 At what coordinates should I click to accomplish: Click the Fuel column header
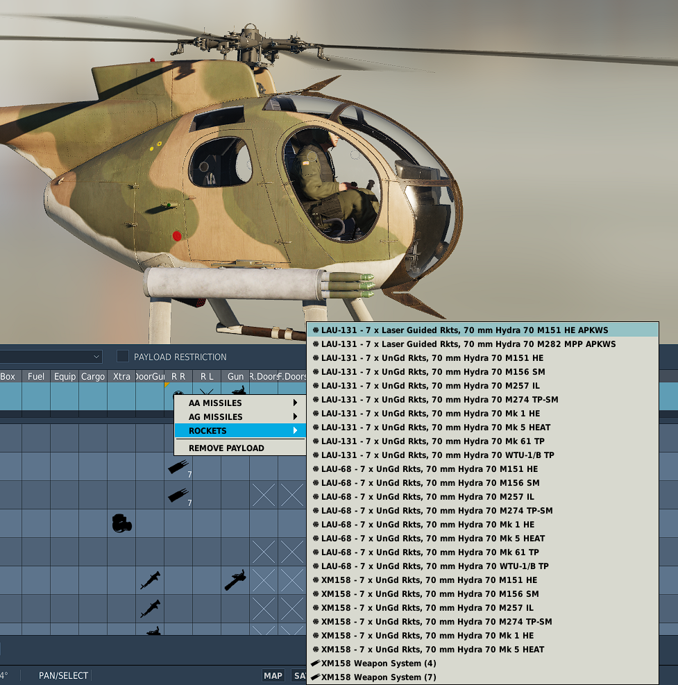(36, 376)
